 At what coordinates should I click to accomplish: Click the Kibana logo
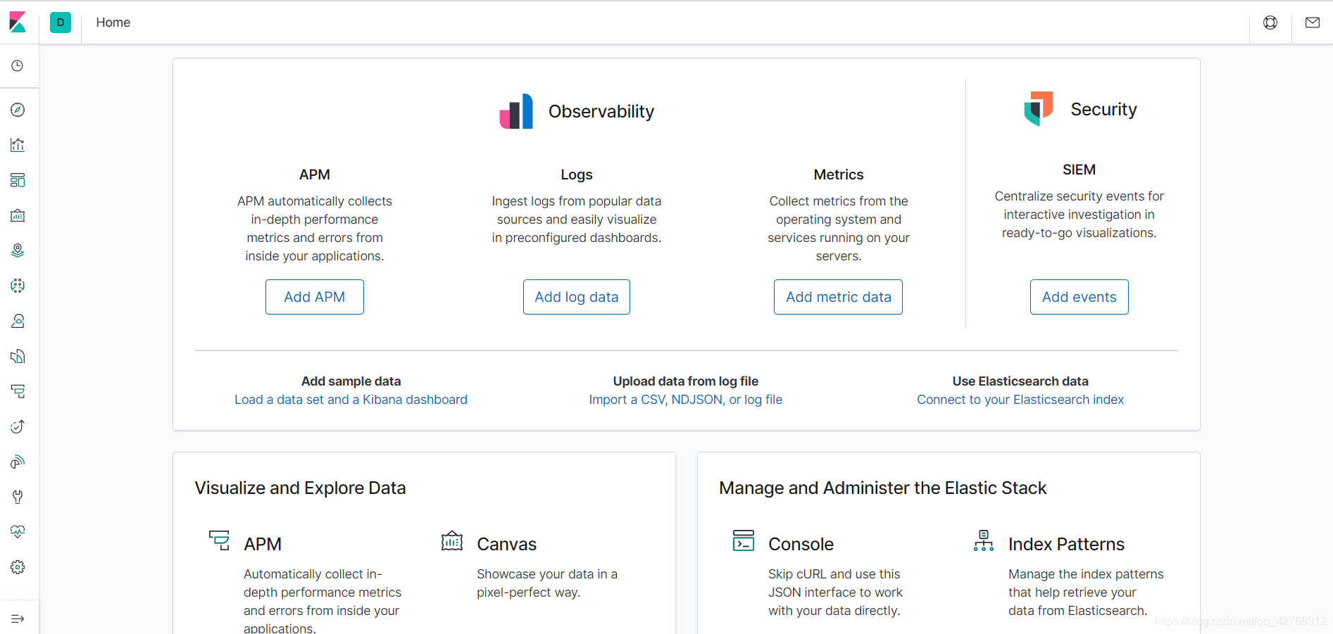18,23
